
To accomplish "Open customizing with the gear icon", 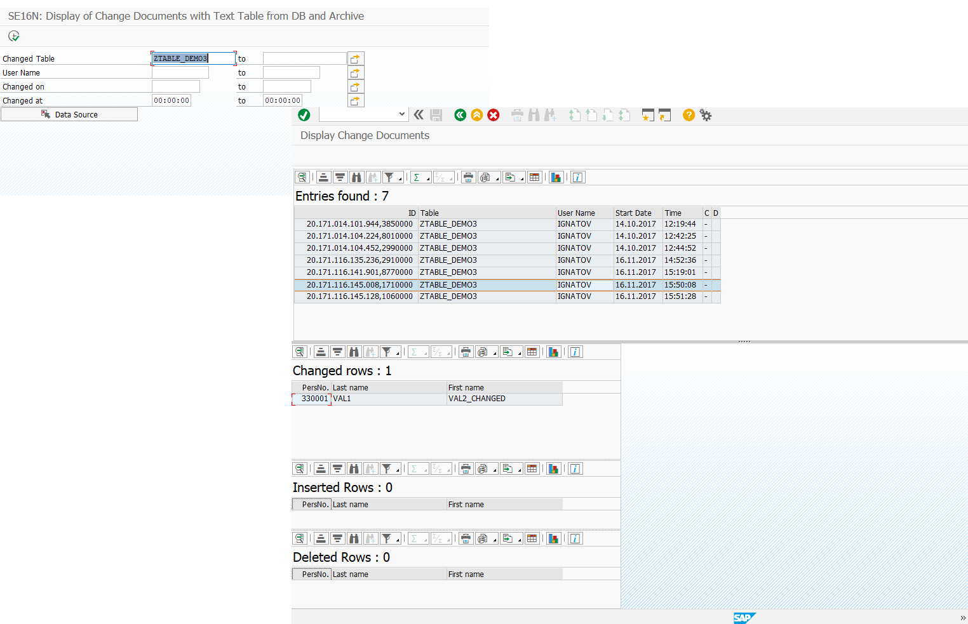I will tap(706, 115).
